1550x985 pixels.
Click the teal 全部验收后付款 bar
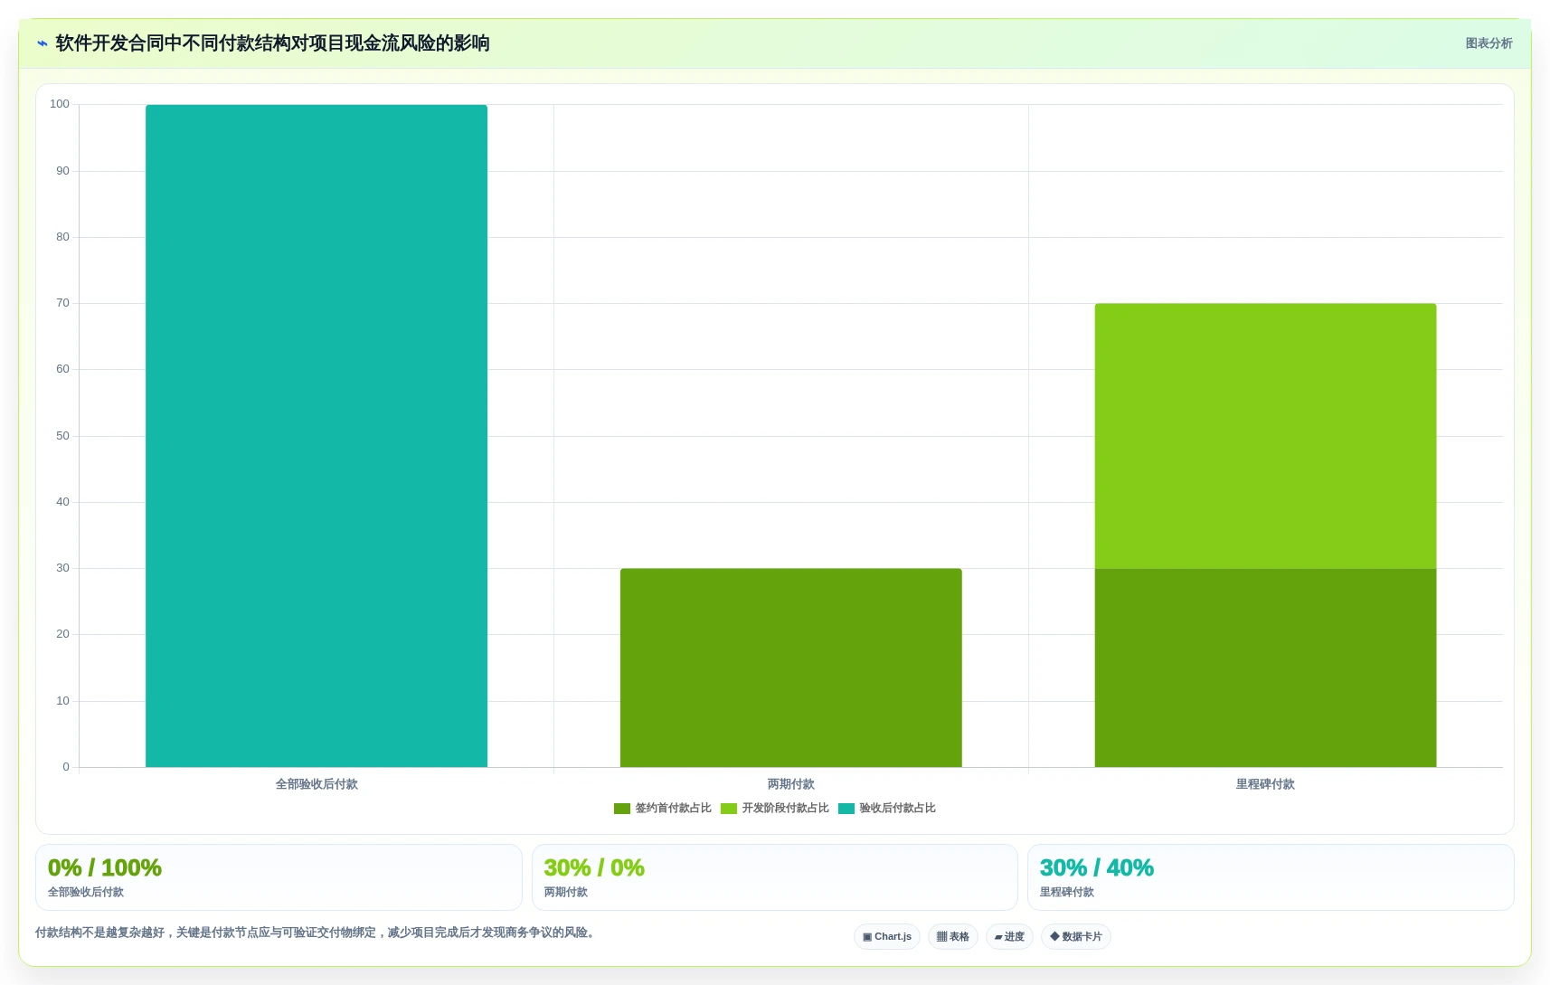pos(317,436)
